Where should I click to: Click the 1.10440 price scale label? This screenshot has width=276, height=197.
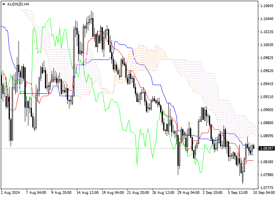(267, 19)
